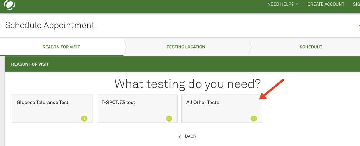Show info icon for T-SPOT.TB test
This screenshot has height=146, width=360.
pyautogui.click(x=169, y=119)
